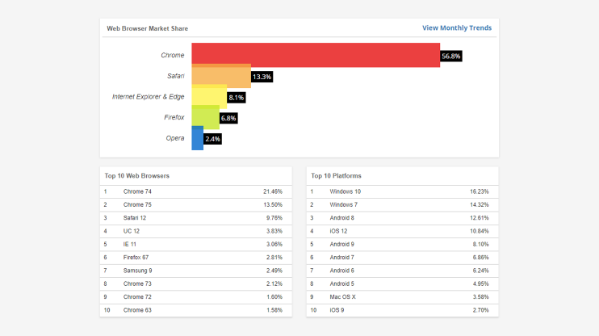Select the Chrome 74 row
Viewport: 599px width, 336px height.
click(196, 191)
